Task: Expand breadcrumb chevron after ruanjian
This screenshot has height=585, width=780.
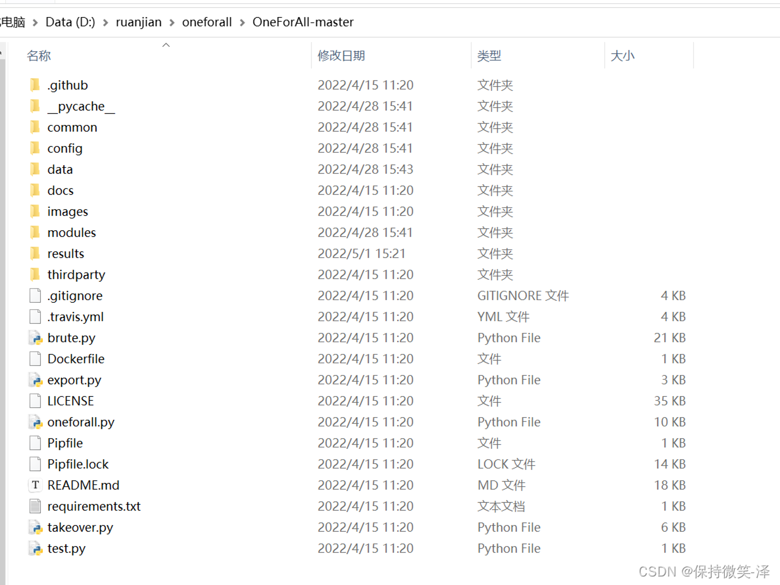Action: pos(172,23)
